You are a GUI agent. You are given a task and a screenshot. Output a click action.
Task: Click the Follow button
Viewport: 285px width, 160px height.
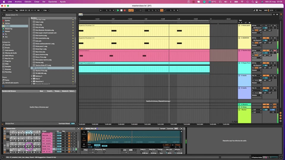10,10
